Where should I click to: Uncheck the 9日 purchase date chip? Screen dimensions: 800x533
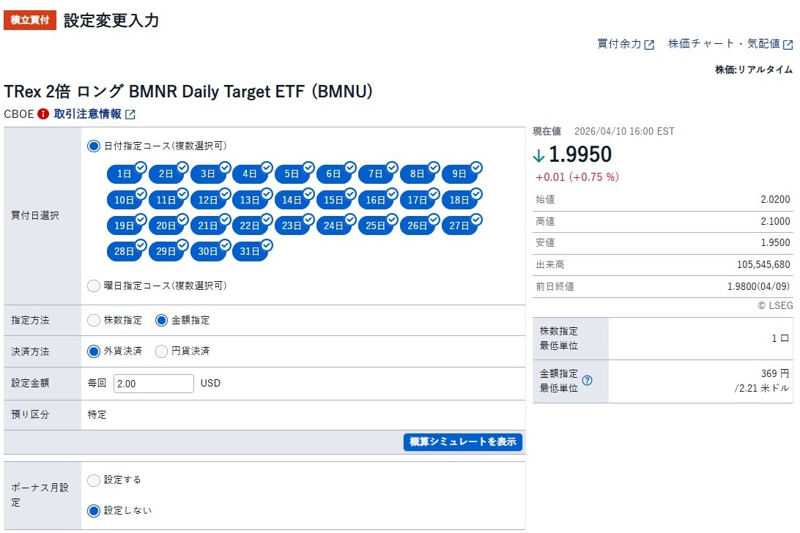(459, 174)
